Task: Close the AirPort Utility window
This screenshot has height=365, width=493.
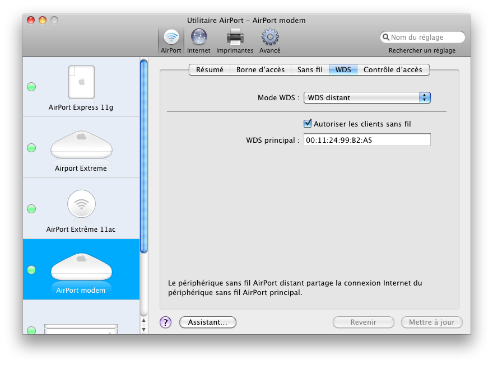Action: (x=31, y=20)
